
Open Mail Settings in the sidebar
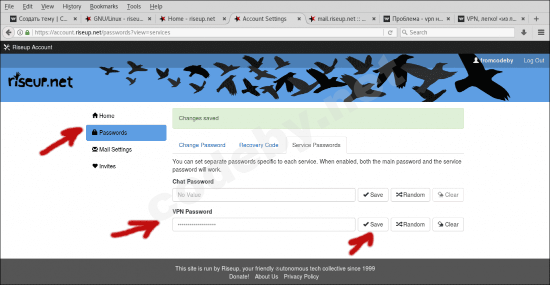pos(126,150)
